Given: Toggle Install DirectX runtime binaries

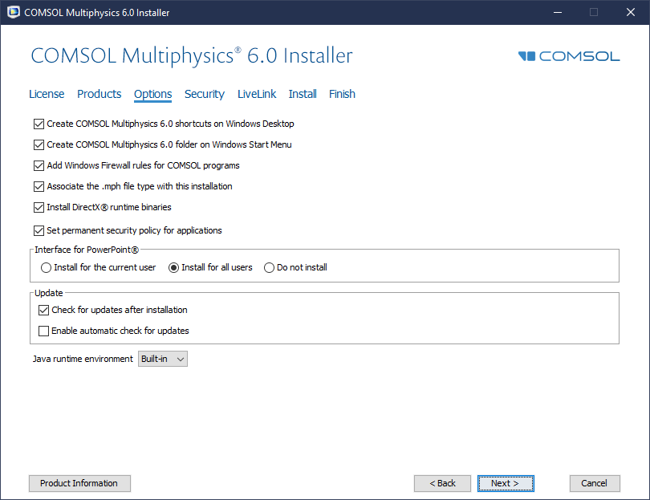Looking at the screenshot, I should (x=39, y=207).
